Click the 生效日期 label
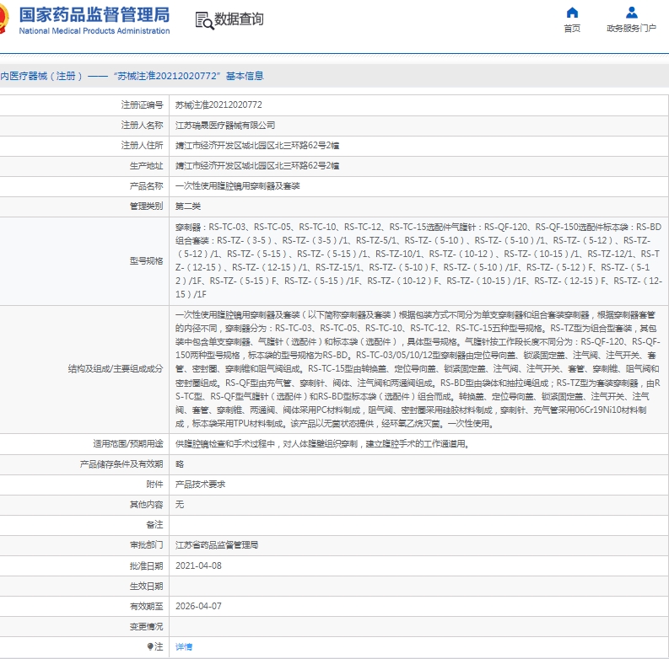Image resolution: width=669 pixels, height=659 pixels. pyautogui.click(x=146, y=587)
